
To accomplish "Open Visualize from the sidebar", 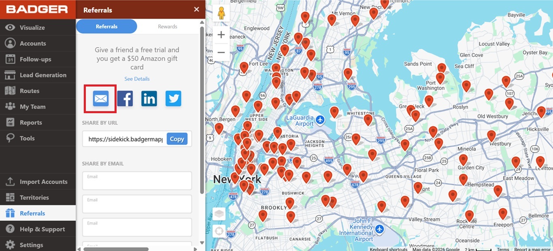I will coord(38,27).
